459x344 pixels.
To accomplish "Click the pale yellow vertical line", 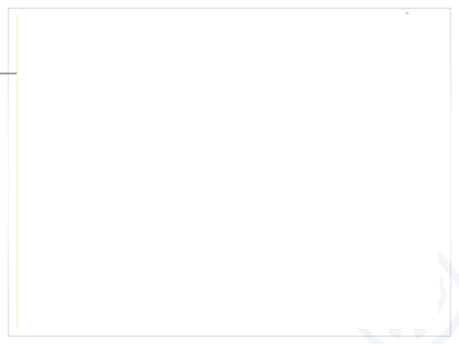I will (x=17, y=171).
